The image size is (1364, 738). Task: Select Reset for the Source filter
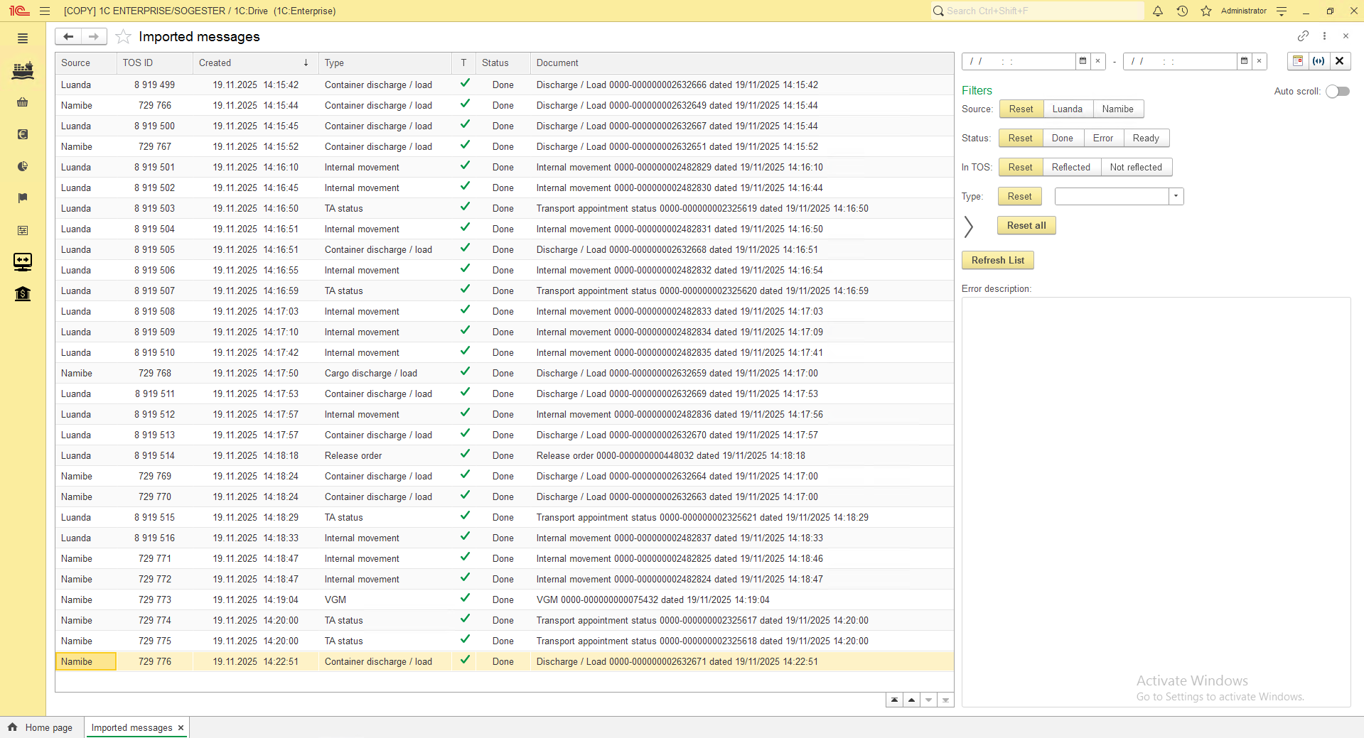click(x=1021, y=109)
